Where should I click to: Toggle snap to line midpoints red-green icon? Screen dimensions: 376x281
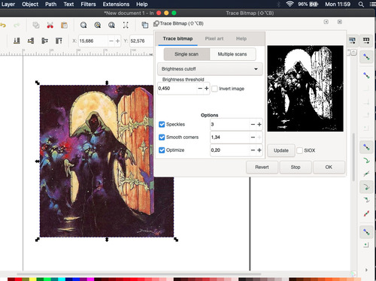pyautogui.click(x=366, y=213)
